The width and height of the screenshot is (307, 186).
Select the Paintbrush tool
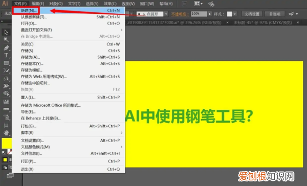point(6,71)
